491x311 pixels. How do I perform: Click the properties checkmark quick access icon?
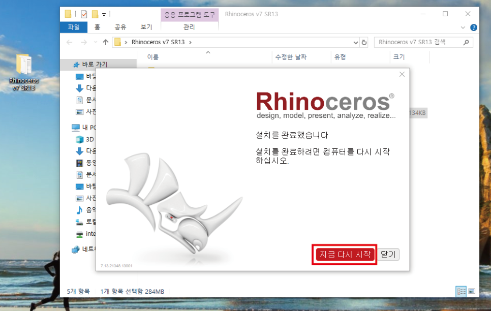[x=83, y=14]
